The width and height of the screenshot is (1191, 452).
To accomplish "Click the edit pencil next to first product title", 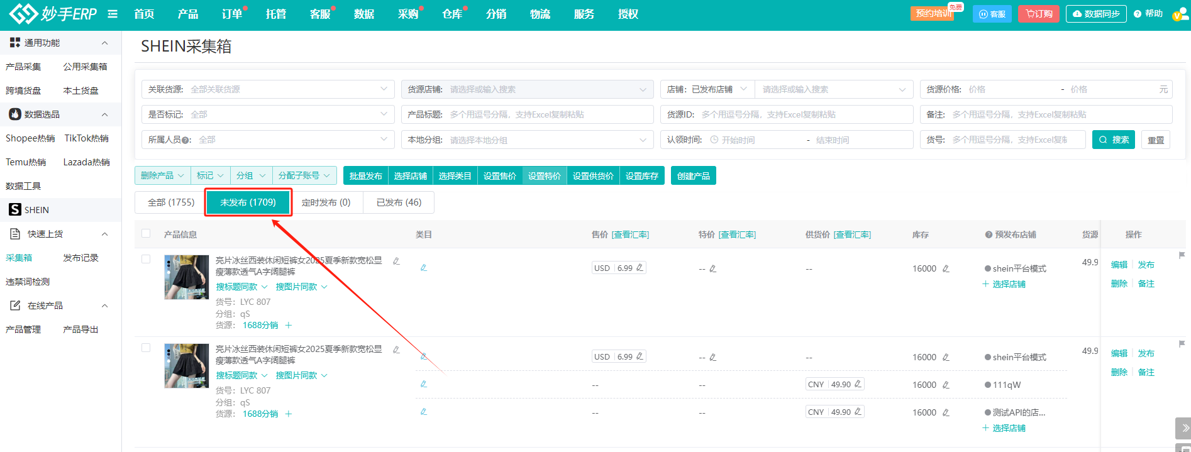I will click(x=396, y=261).
